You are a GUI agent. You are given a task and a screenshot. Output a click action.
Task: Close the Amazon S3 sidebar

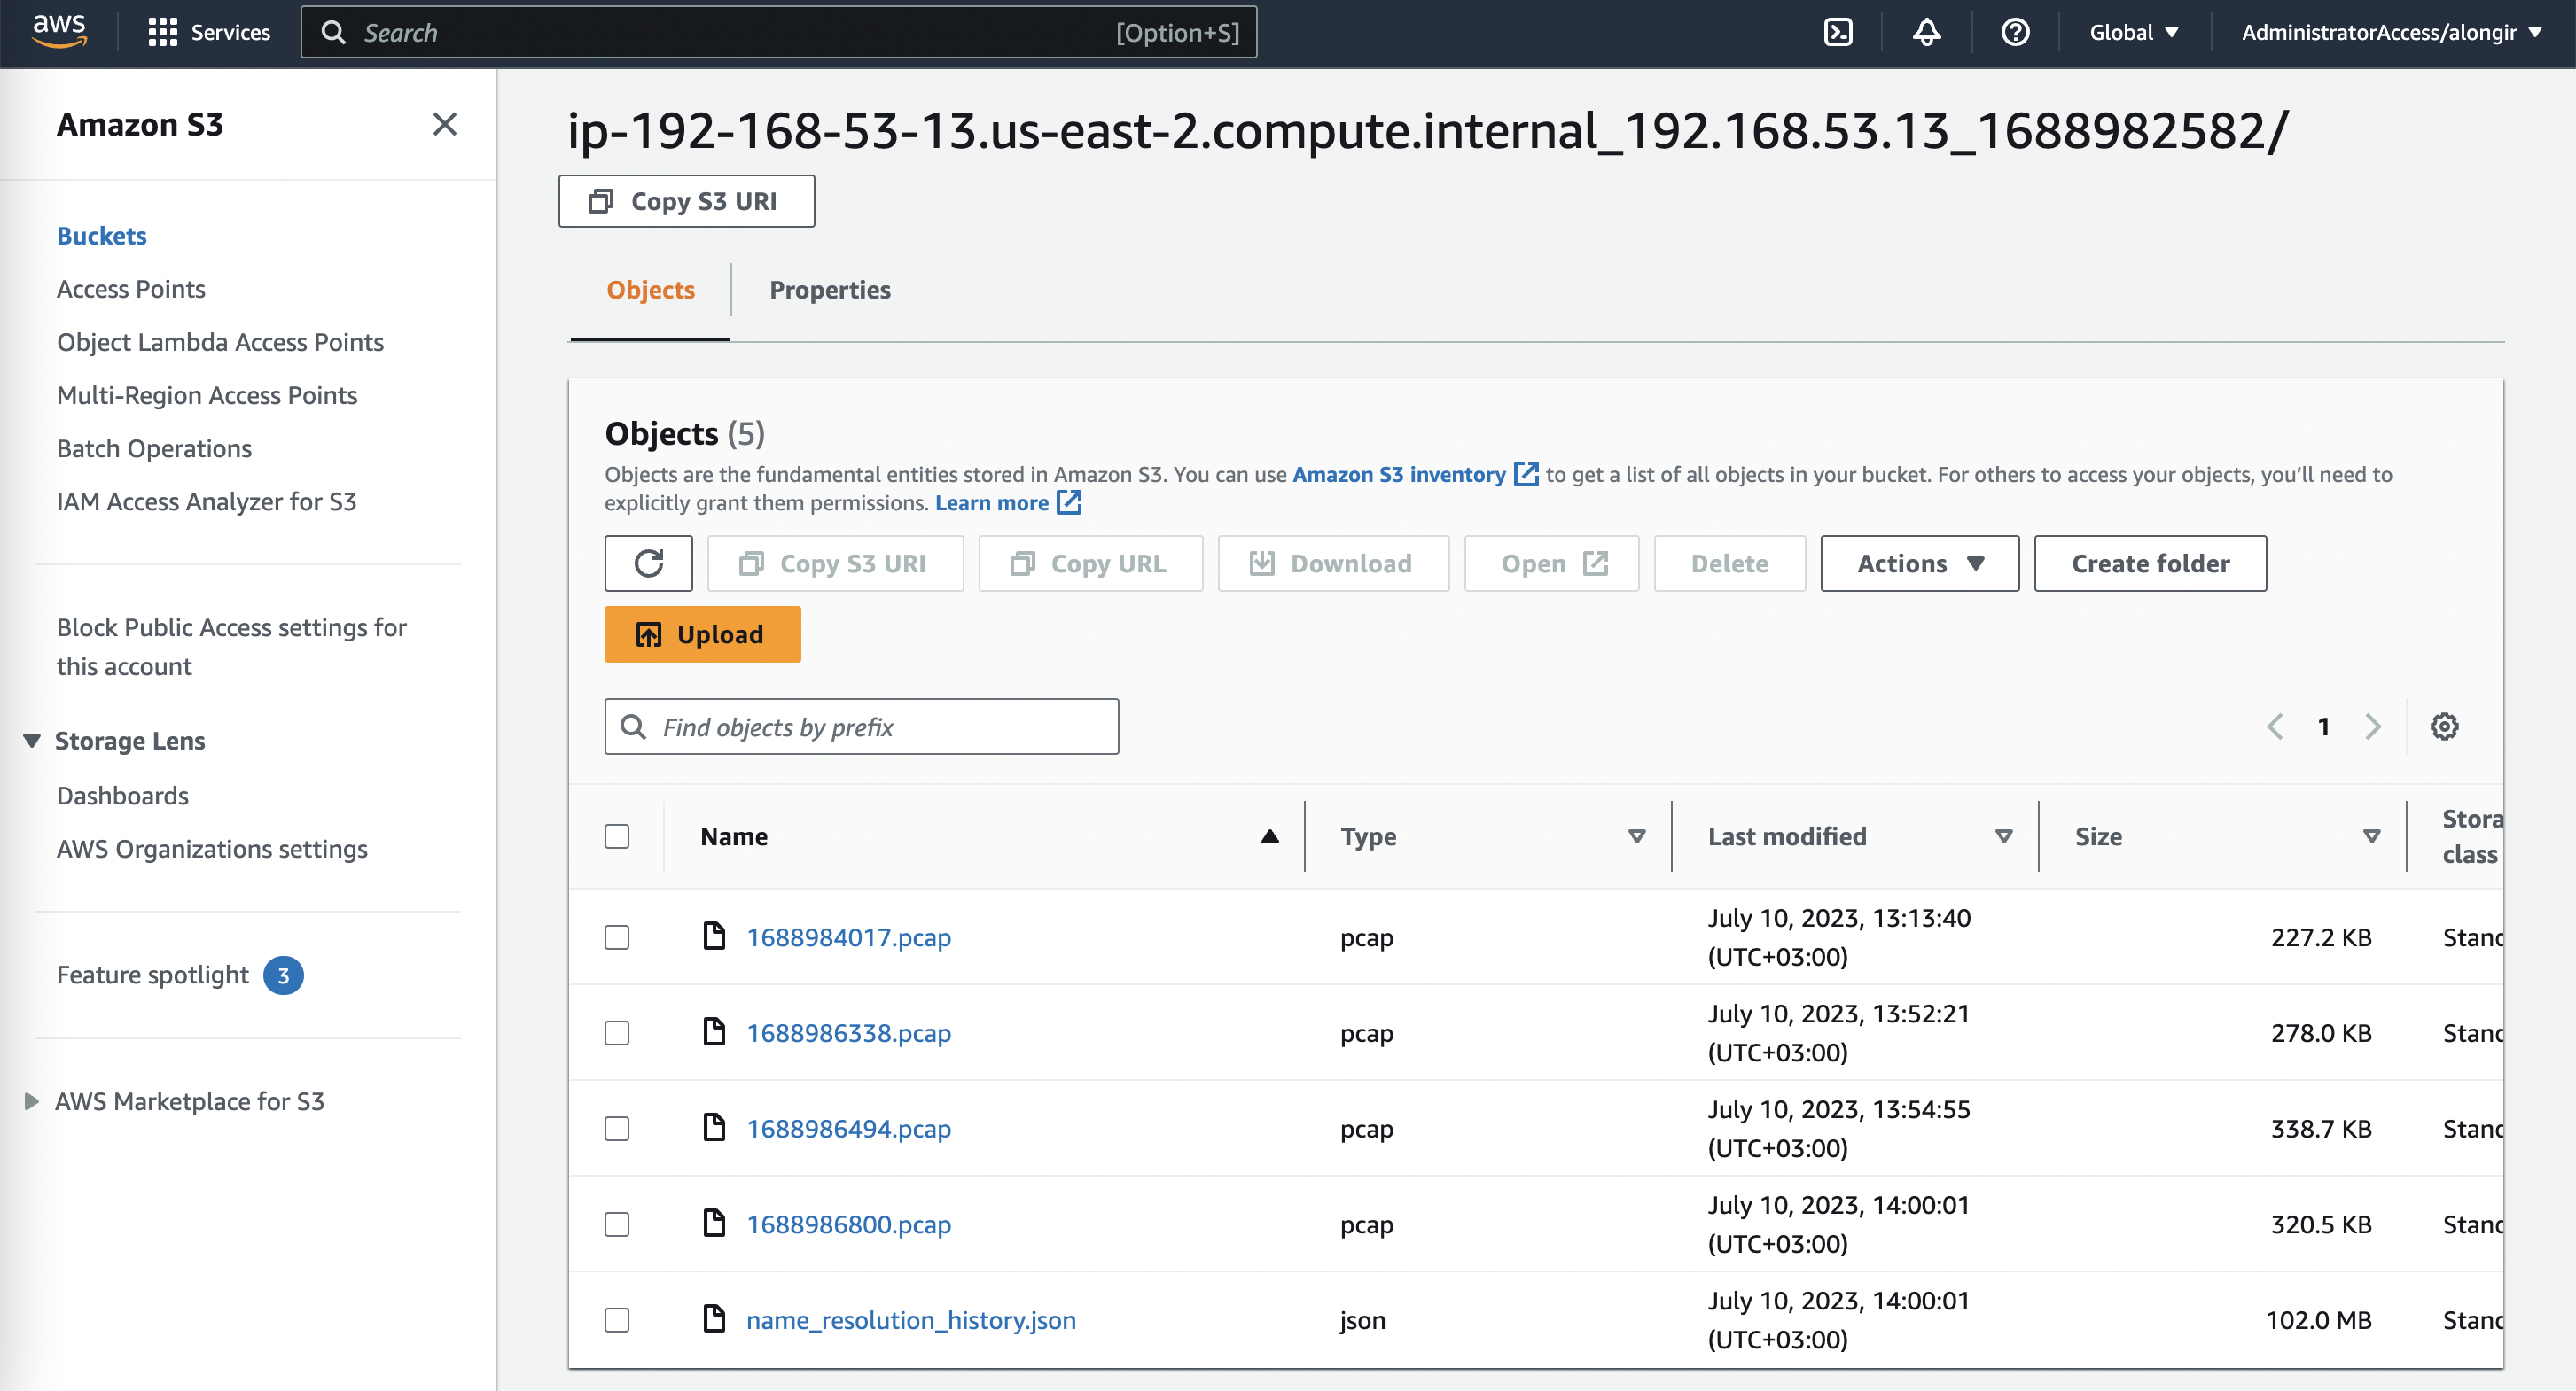point(444,124)
